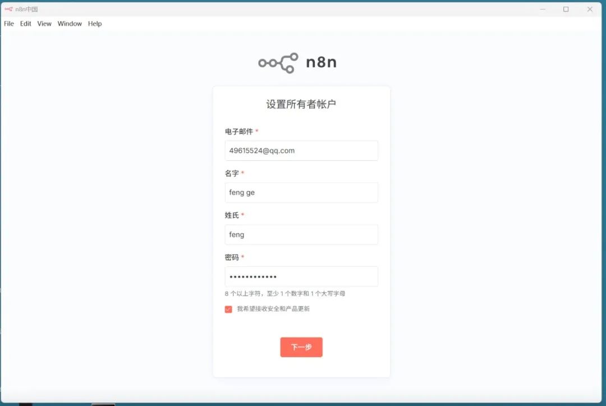Click the password input field

tap(301, 276)
